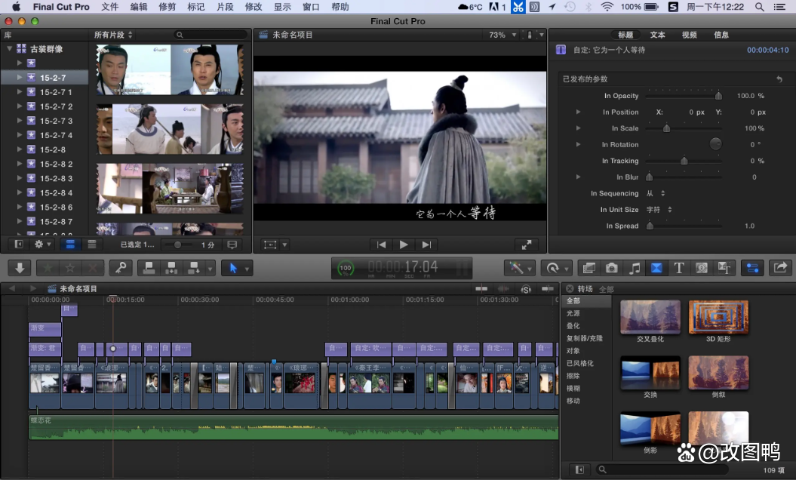Open the enhancements magic wand menu
The image size is (796, 480).
point(520,268)
